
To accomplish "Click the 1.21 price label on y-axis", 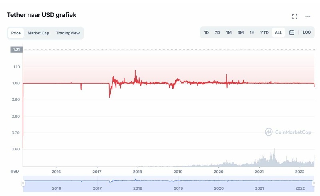I will coord(17,50).
